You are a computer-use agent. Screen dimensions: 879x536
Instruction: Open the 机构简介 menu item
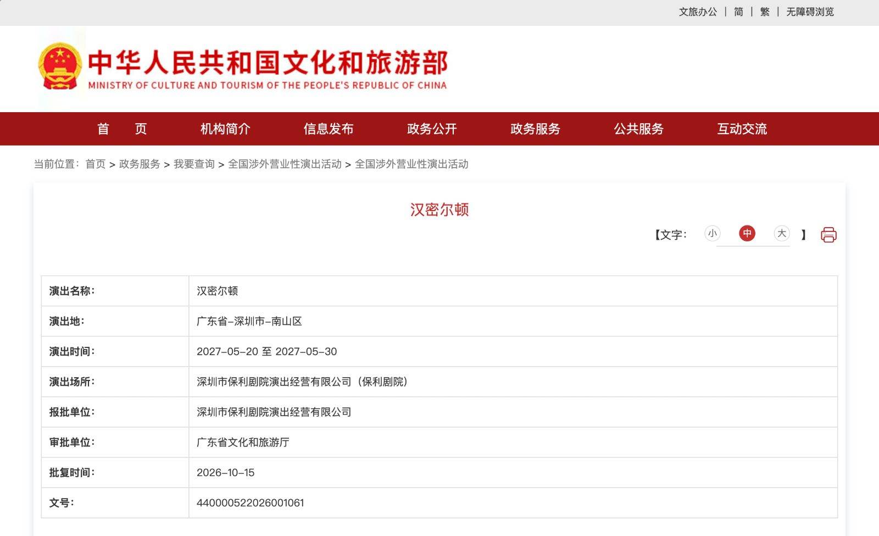[x=225, y=129]
